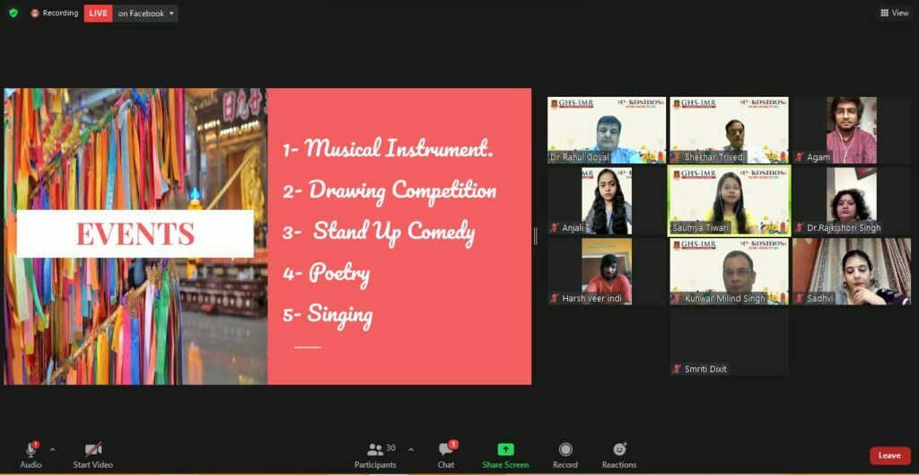
Task: Select Dr Rahul Goyal's video tile
Action: [x=607, y=130]
